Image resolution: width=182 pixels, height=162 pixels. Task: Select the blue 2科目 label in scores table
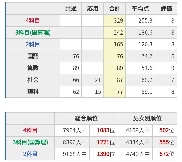[33, 44]
